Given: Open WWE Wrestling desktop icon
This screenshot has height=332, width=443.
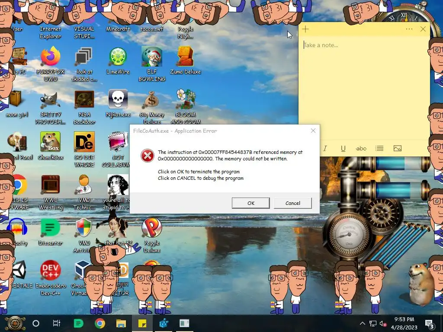Looking at the screenshot, I should click(50, 185).
